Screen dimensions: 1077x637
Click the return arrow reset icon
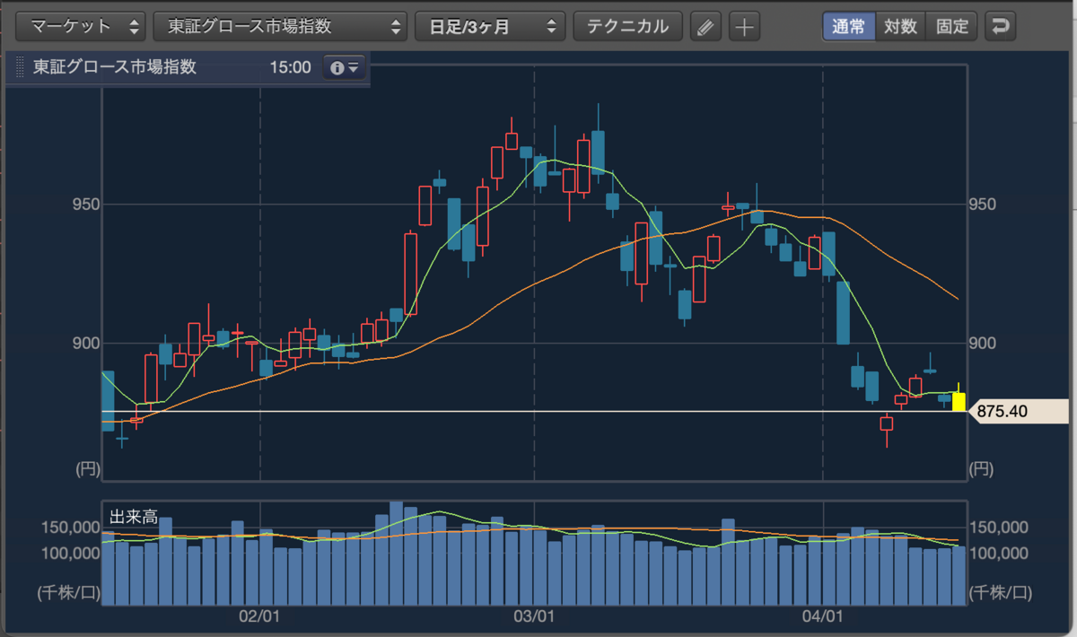(x=999, y=26)
